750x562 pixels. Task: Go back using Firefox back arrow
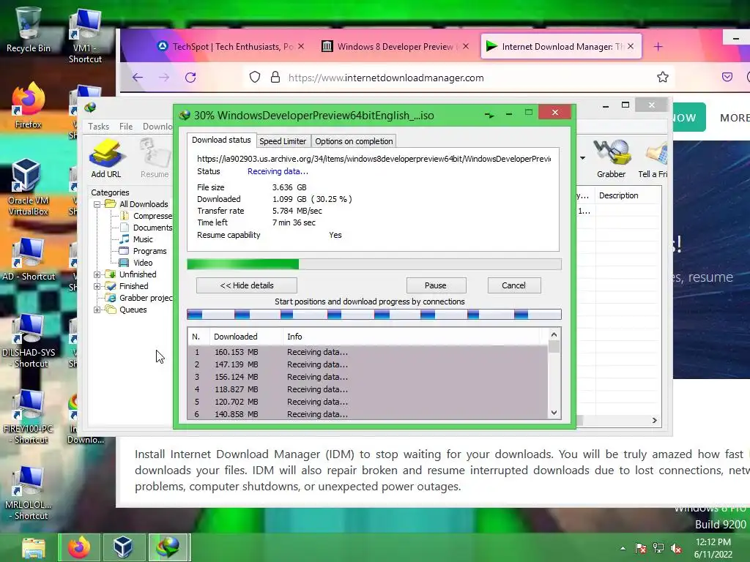[x=138, y=78]
